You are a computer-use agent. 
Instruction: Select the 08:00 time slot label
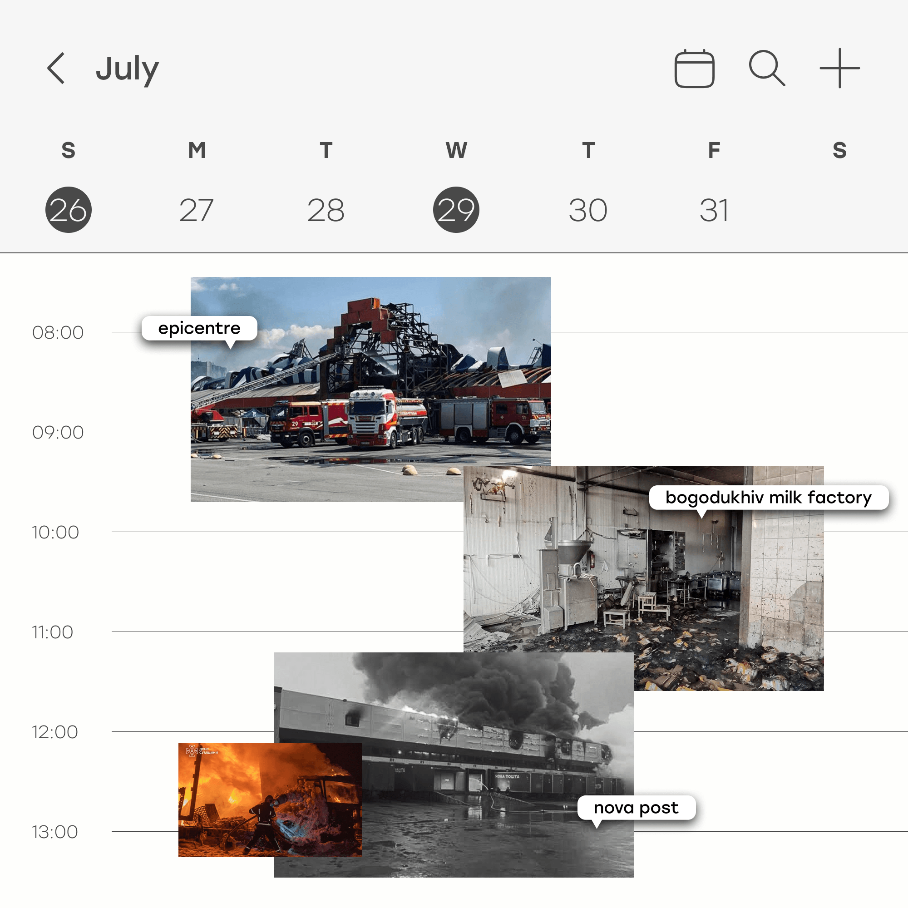(x=58, y=333)
